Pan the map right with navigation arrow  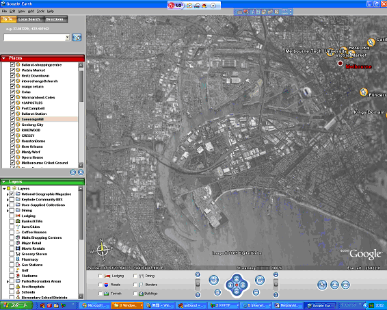coord(243,285)
